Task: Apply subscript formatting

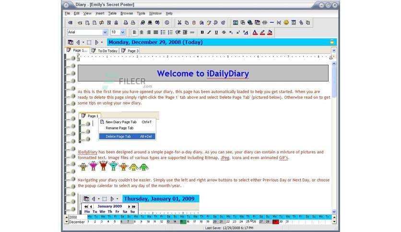Action: click(x=231, y=33)
